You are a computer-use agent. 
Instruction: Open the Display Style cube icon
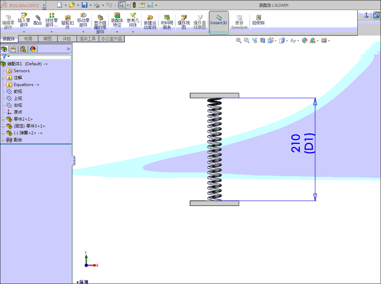(282, 41)
